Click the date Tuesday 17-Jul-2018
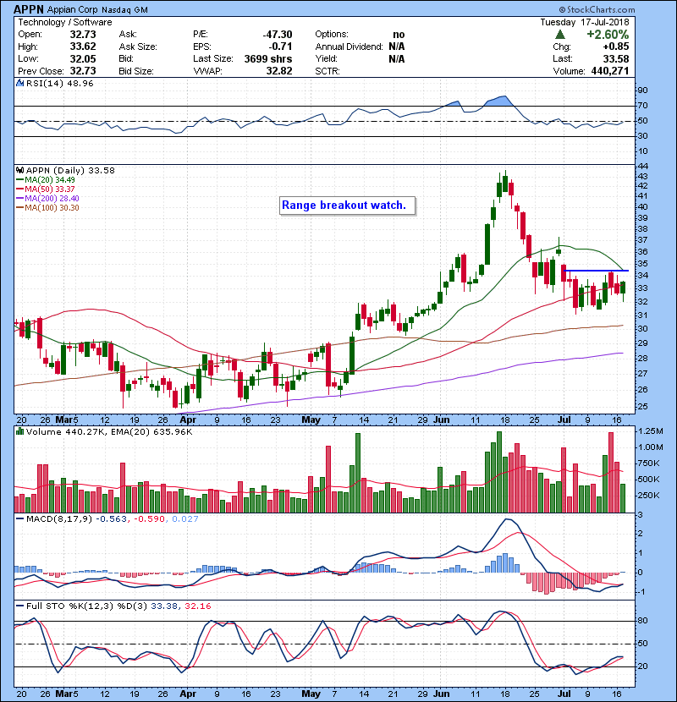The image size is (677, 702). pyautogui.click(x=584, y=22)
